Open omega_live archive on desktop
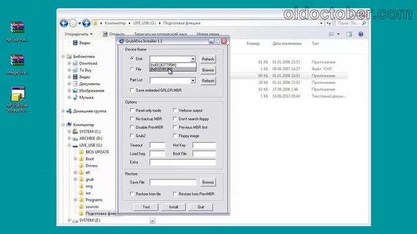 [x=18, y=64]
